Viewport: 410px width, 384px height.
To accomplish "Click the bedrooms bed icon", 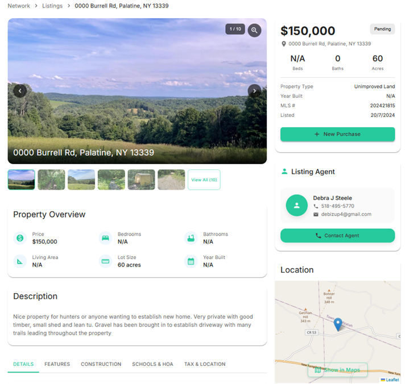I will [105, 238].
